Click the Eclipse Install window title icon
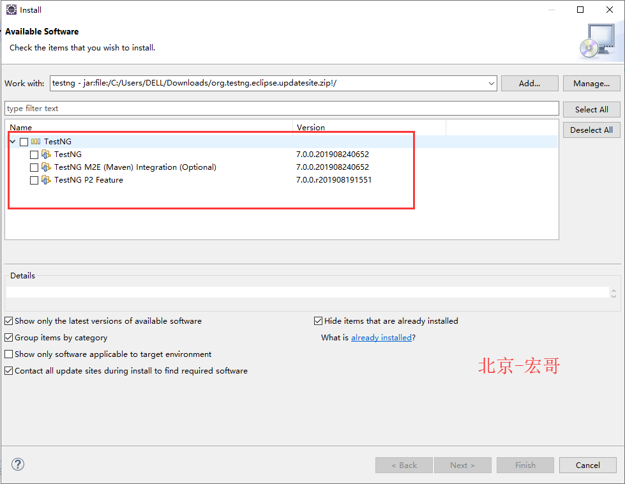Screen dimensions: 625x484 pos(11,10)
